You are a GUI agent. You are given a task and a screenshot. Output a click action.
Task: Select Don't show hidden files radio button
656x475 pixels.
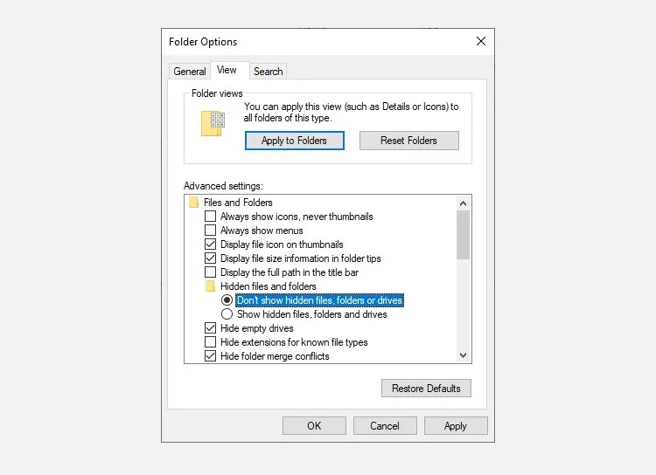click(x=227, y=300)
